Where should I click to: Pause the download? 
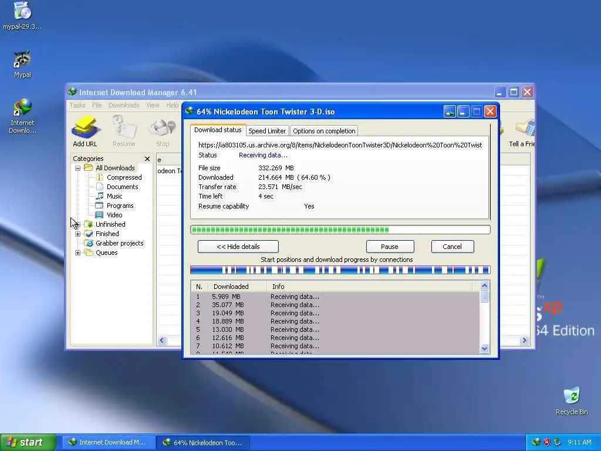pyautogui.click(x=390, y=247)
